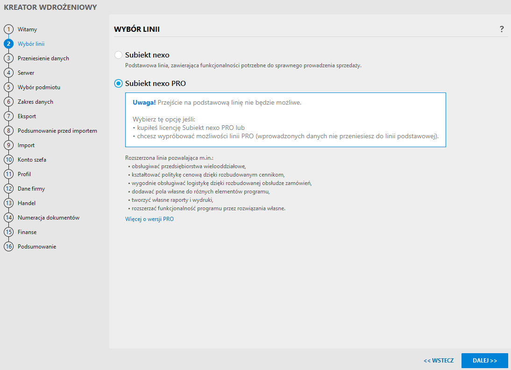This screenshot has width=511, height=370.
Task: Go to the Zakres danych step
Action: (35, 102)
